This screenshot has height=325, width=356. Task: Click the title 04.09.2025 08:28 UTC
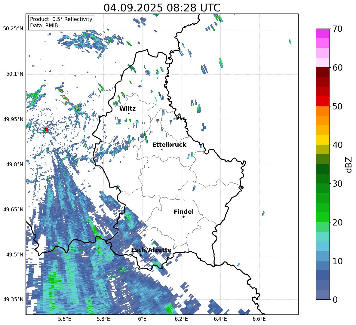coord(162,8)
